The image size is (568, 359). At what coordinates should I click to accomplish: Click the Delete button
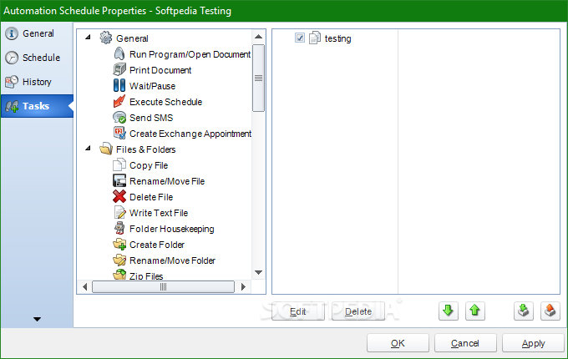pyautogui.click(x=358, y=311)
